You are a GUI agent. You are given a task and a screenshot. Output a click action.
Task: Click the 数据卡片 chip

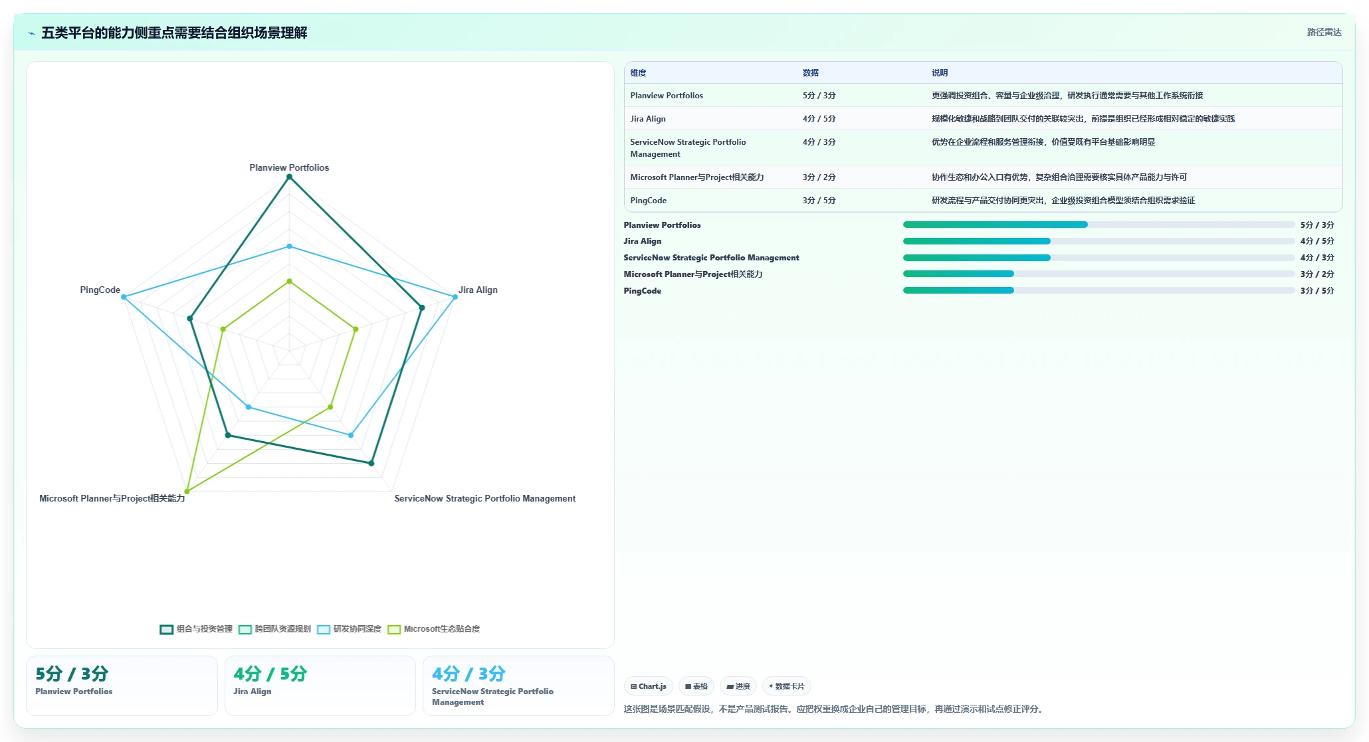(787, 686)
